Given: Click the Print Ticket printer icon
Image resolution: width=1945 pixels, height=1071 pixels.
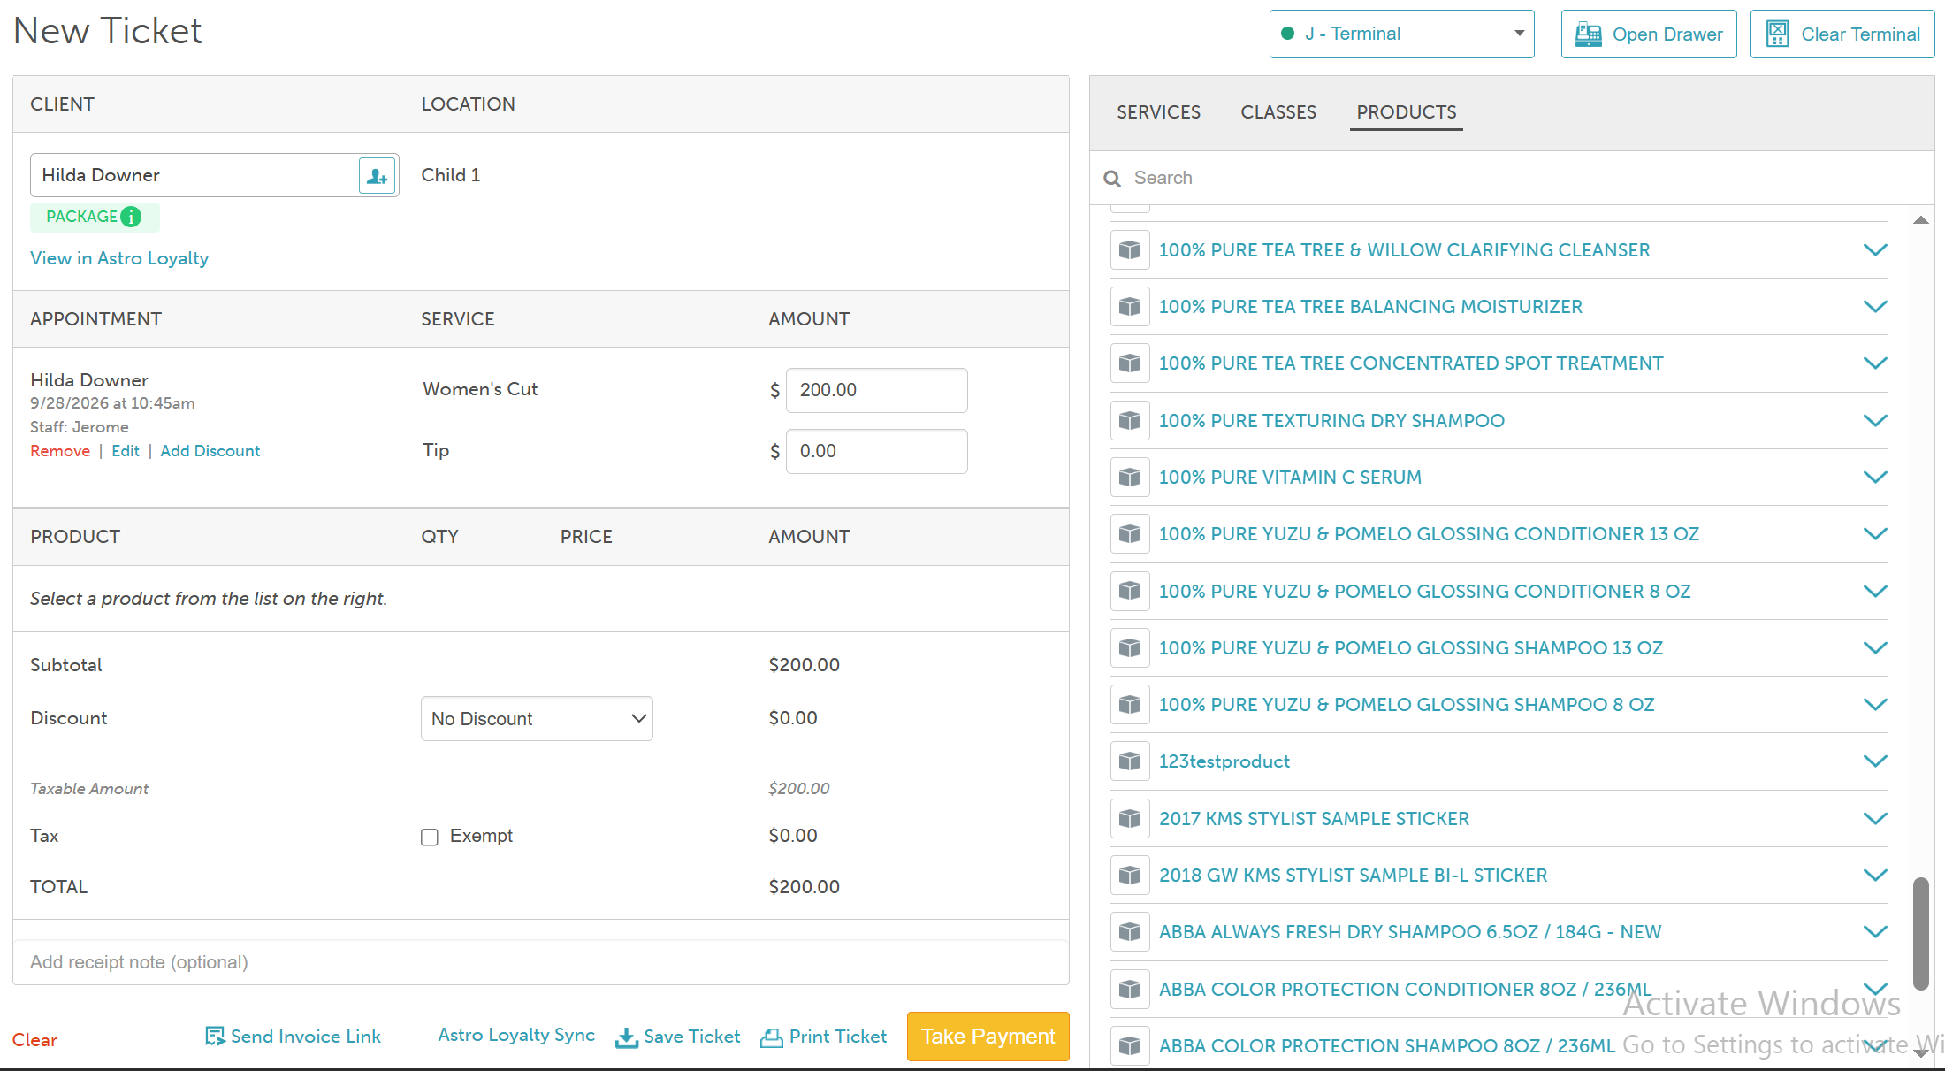Looking at the screenshot, I should 772,1037.
